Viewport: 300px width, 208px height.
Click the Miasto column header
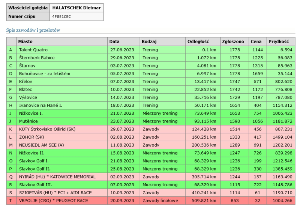point(25,42)
